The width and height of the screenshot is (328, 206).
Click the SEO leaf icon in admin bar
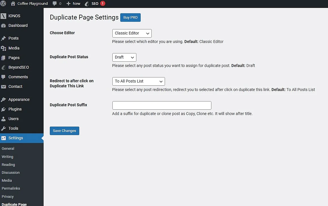pos(87,4)
